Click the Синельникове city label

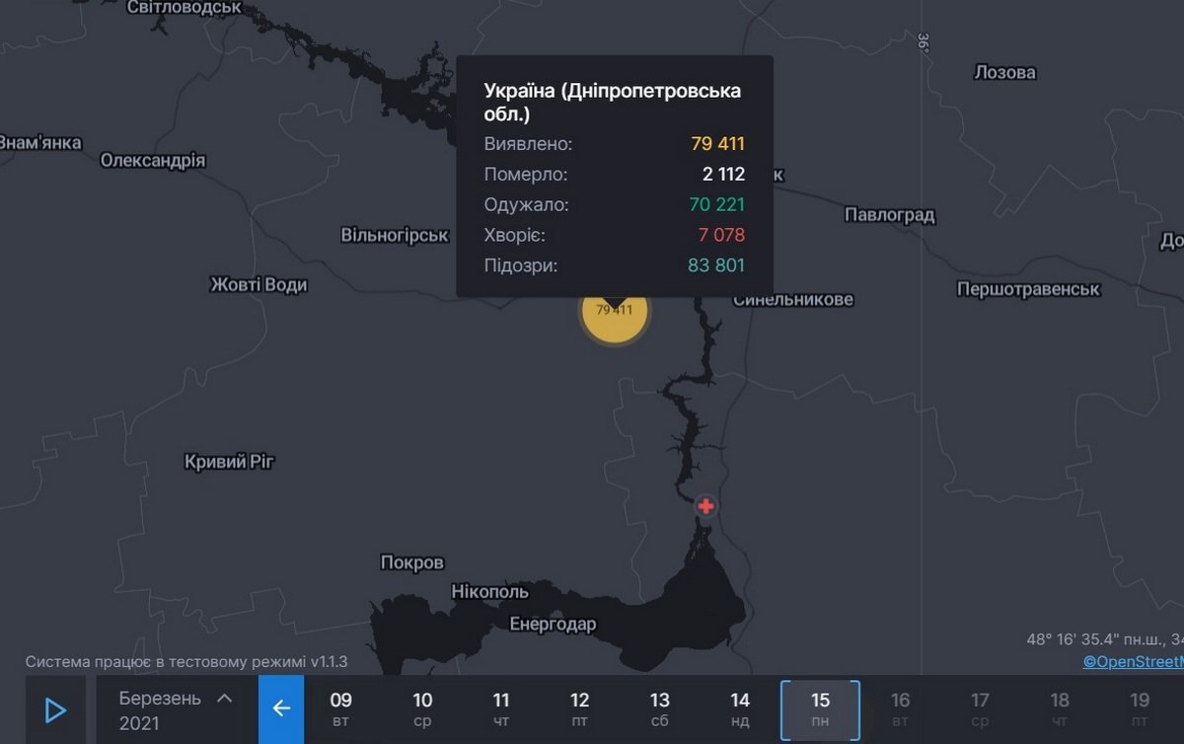tap(793, 299)
